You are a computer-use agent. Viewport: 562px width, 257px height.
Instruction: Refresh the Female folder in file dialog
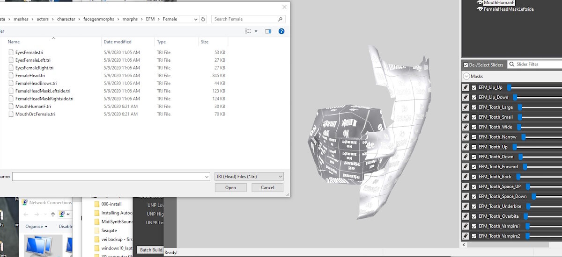203,19
